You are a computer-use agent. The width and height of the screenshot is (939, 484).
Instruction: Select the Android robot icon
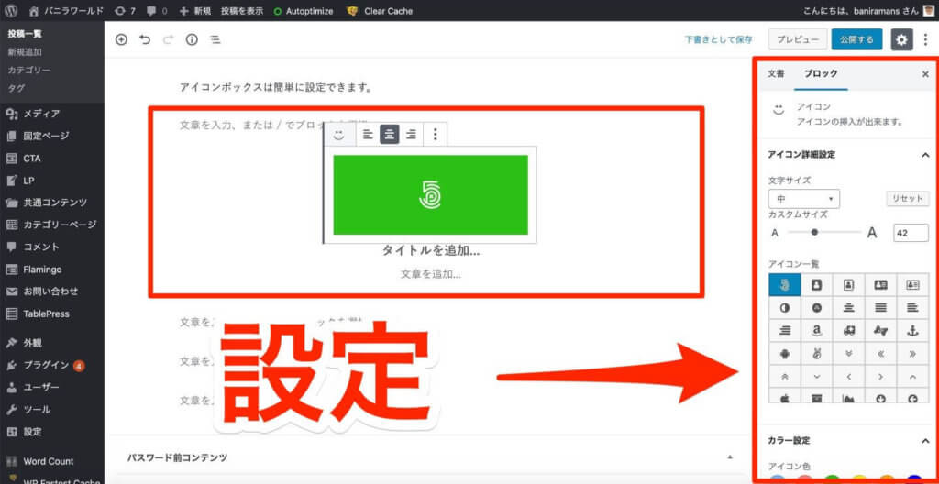(x=785, y=354)
